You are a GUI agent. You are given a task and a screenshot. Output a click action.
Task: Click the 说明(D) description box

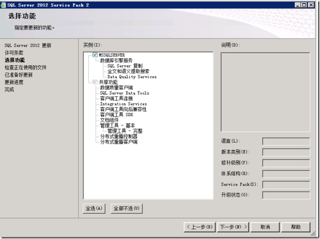point(265,92)
